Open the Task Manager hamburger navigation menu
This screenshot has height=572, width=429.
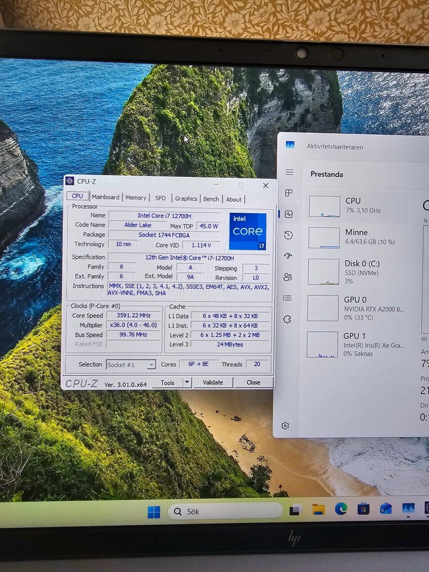[289, 172]
